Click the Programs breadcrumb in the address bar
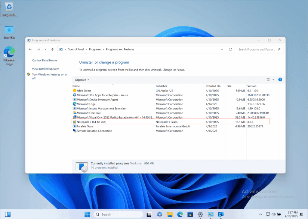 [x=95, y=49]
